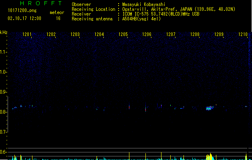
Task: Click the 1.1 kHz frequency axis label
Action: pyautogui.click(x=3, y=52)
